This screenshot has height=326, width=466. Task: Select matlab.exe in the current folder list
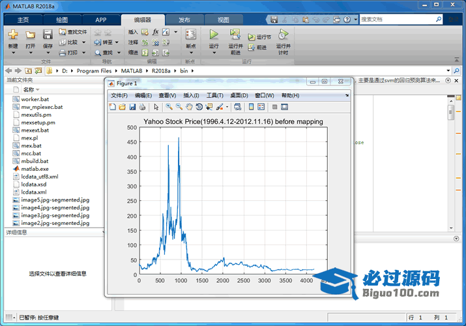[35, 169]
